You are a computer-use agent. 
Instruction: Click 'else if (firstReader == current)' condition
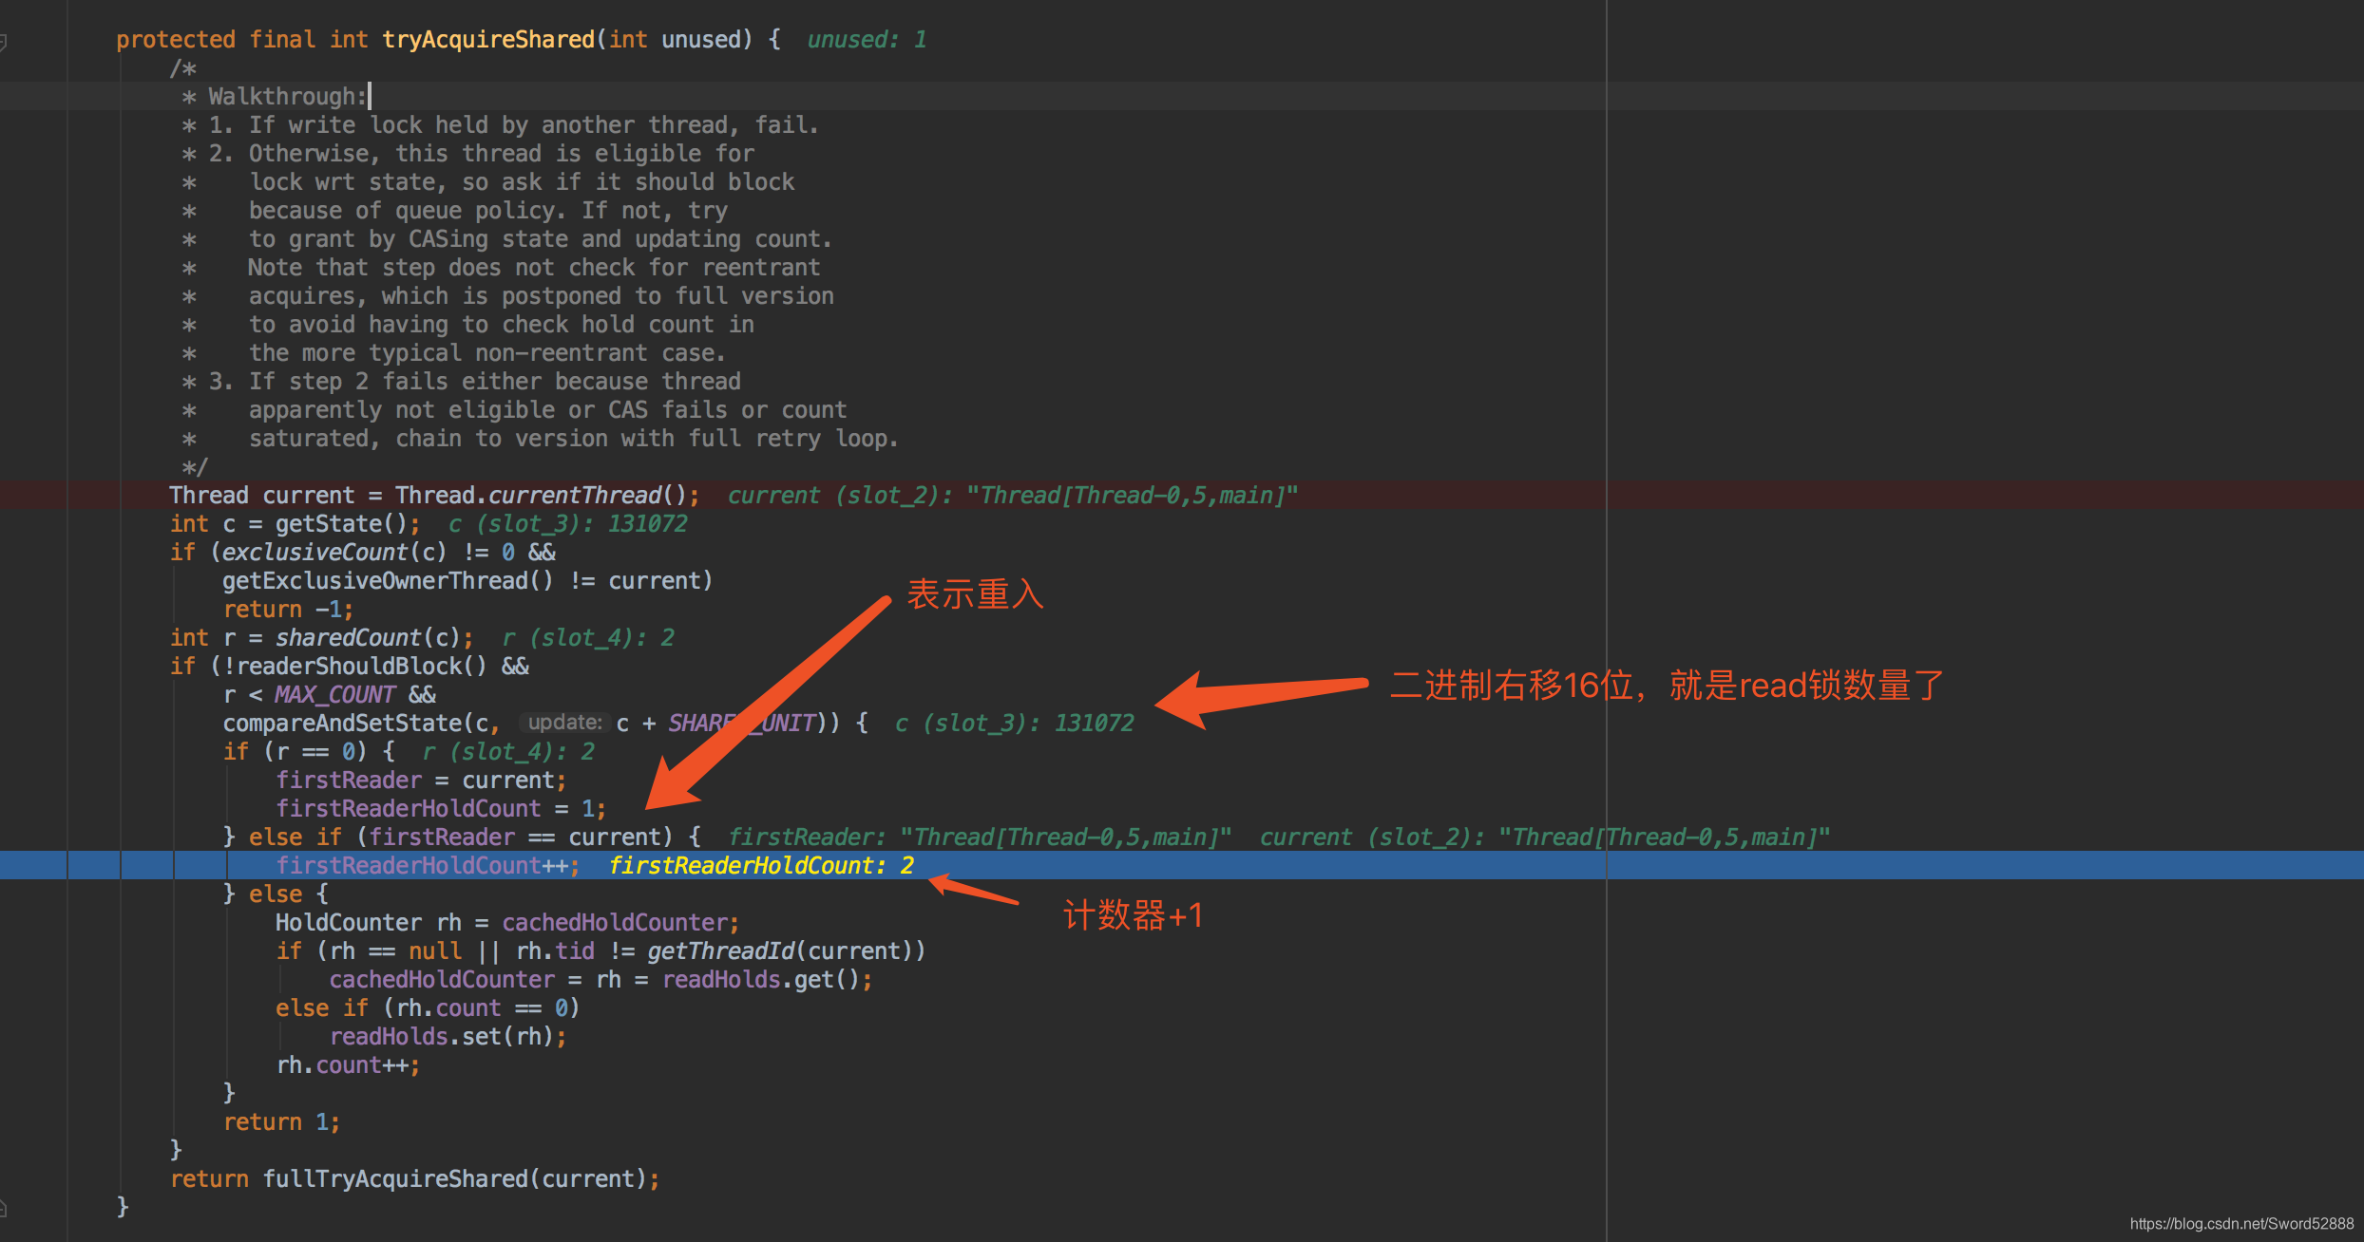pyautogui.click(x=461, y=837)
